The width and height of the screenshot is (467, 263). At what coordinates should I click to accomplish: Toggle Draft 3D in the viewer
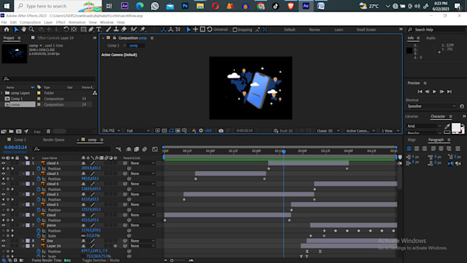(x=283, y=130)
